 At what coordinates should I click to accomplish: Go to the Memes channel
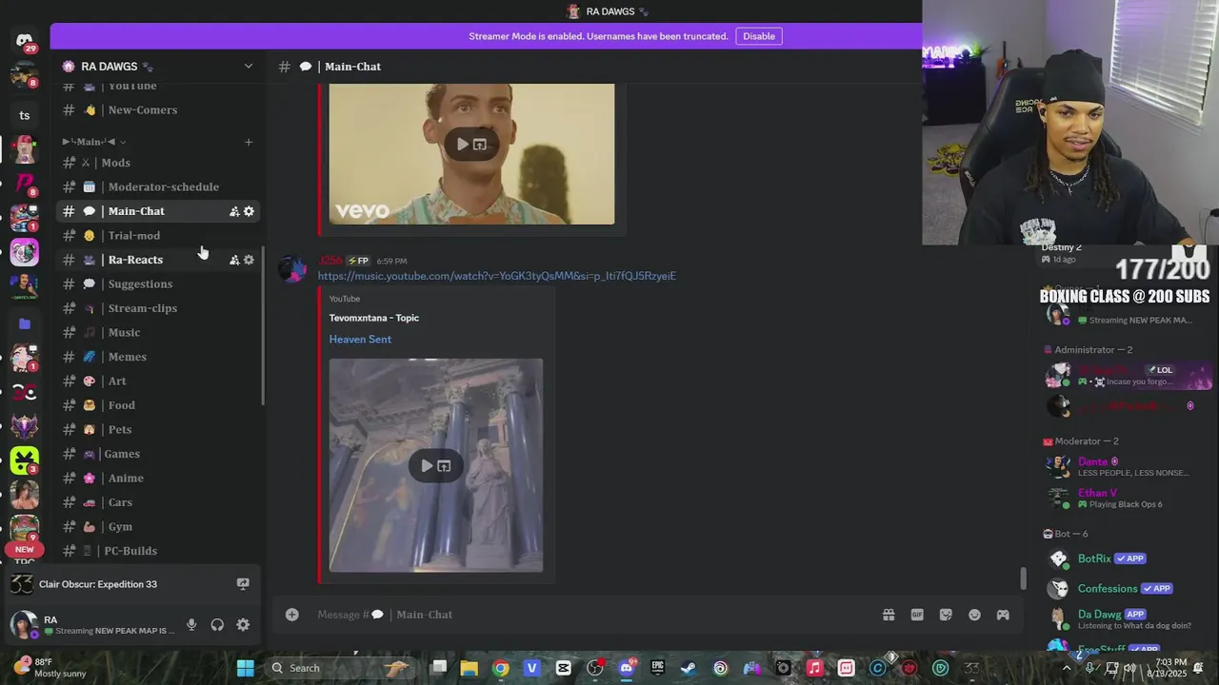[157, 357]
